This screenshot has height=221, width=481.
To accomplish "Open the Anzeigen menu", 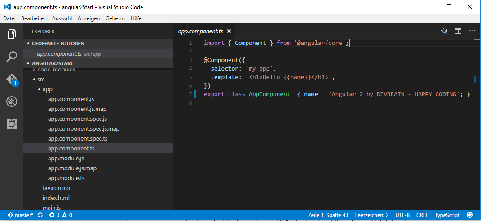I will coord(88,18).
